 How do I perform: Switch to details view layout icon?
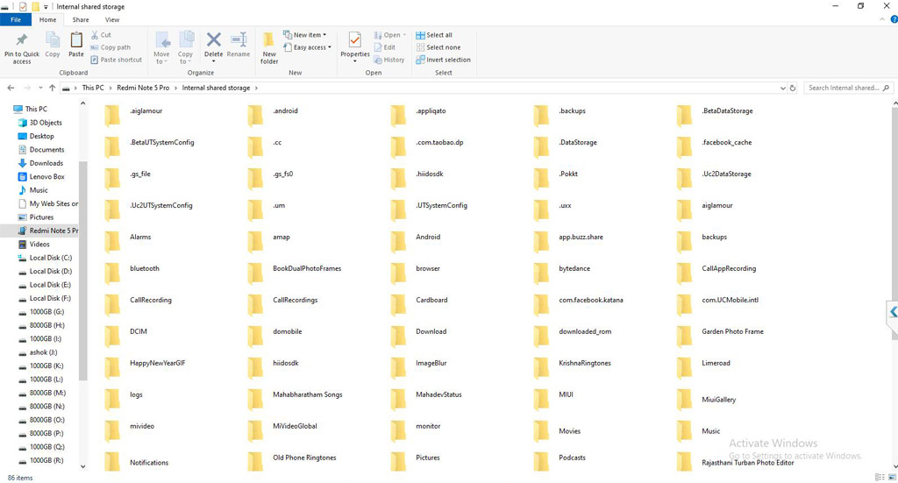coord(880,477)
